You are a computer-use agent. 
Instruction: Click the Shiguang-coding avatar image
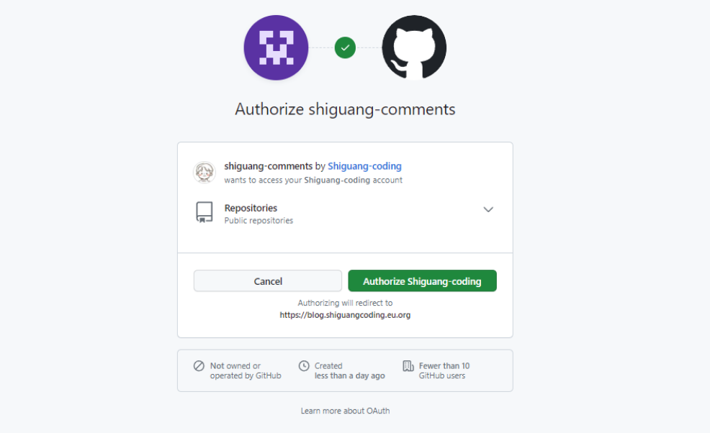[205, 173]
